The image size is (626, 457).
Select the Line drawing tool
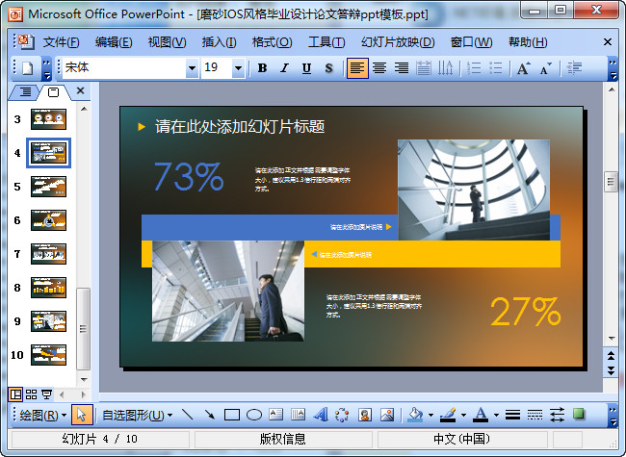click(x=187, y=415)
